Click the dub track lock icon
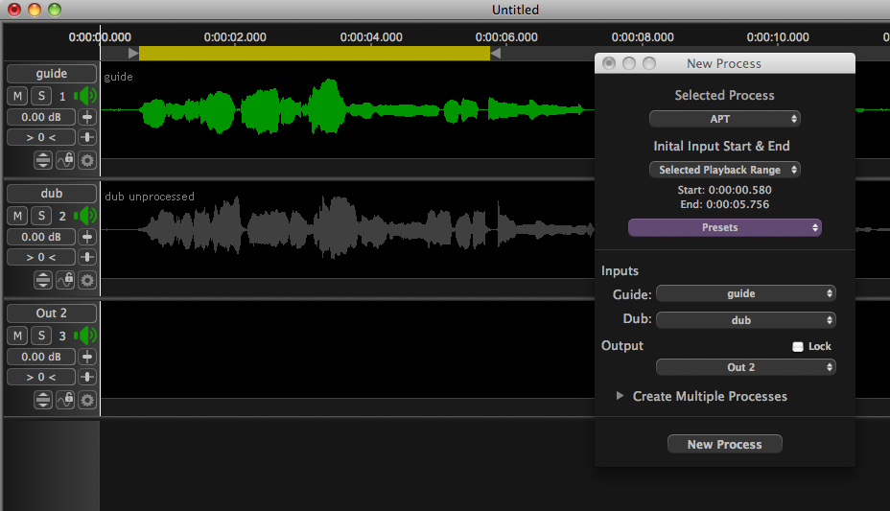Image resolution: width=890 pixels, height=511 pixels. (65, 280)
